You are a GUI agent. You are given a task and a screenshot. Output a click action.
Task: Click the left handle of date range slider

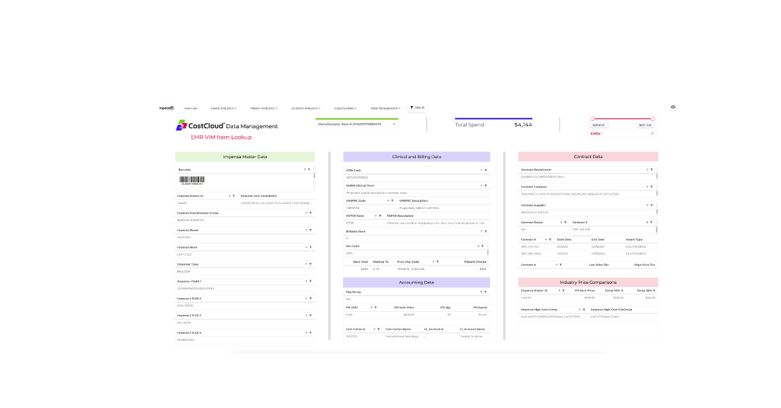pyautogui.click(x=593, y=118)
